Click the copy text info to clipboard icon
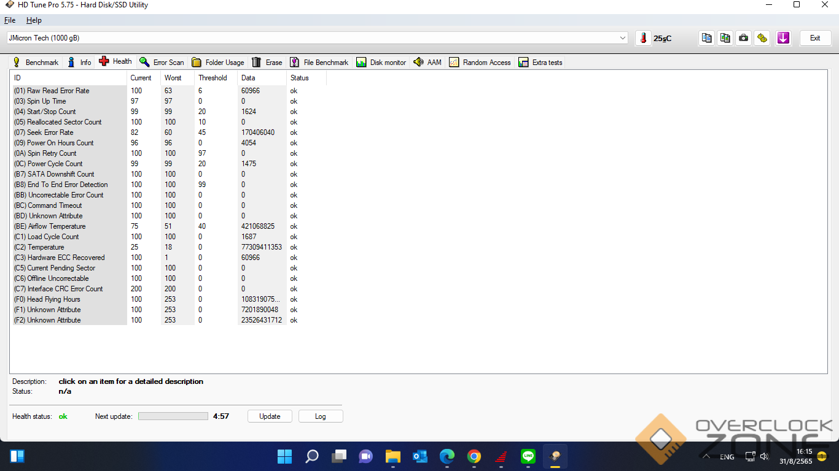 707,38
